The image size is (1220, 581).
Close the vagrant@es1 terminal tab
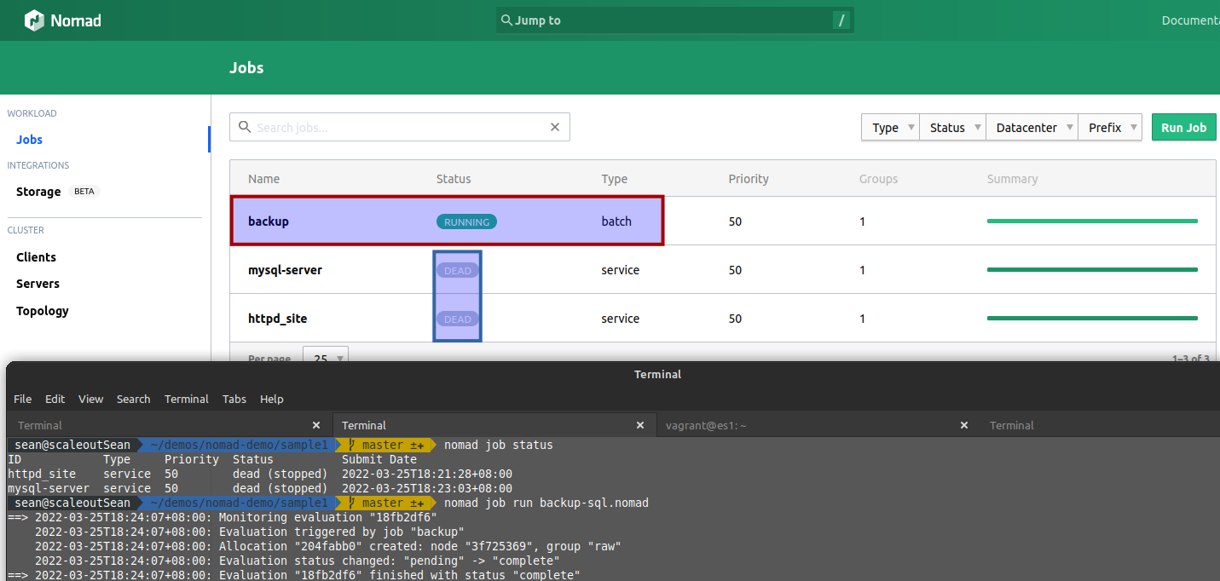964,425
